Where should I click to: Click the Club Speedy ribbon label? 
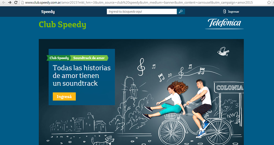pos(59,58)
